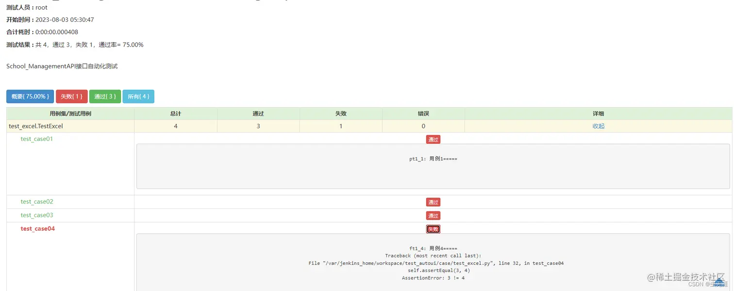Display all cases with 所有{ 4 }
734x291 pixels.
coord(138,96)
